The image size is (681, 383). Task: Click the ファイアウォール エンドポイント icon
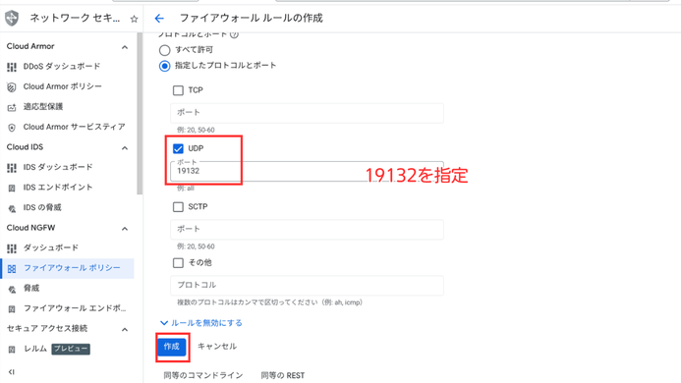pos(12,308)
